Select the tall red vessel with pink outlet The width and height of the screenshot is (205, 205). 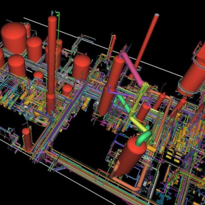[112, 85]
